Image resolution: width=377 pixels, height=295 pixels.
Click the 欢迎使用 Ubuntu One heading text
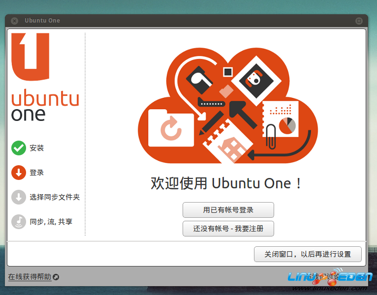pos(226,183)
